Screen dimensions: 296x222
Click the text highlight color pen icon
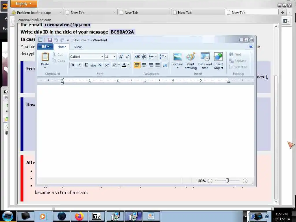(114, 65)
